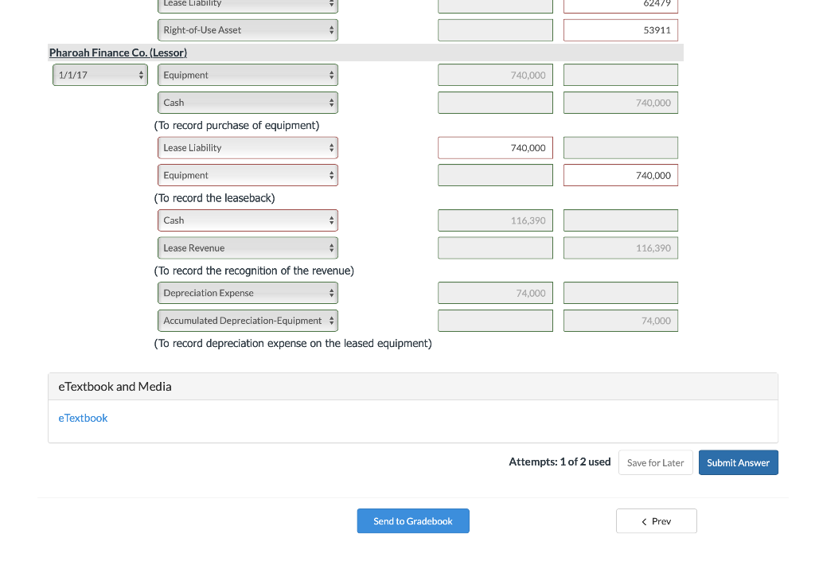The image size is (815, 561).
Task: Click the Lease Liability debit field 740,000
Action: point(495,148)
